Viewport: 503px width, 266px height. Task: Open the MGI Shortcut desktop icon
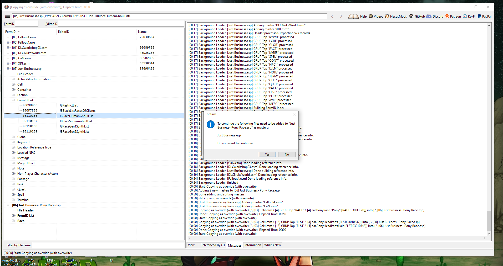point(51,262)
